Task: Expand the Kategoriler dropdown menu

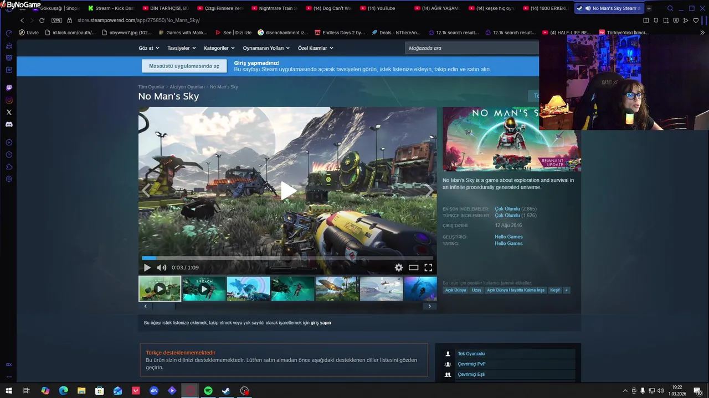Action: 219,48
